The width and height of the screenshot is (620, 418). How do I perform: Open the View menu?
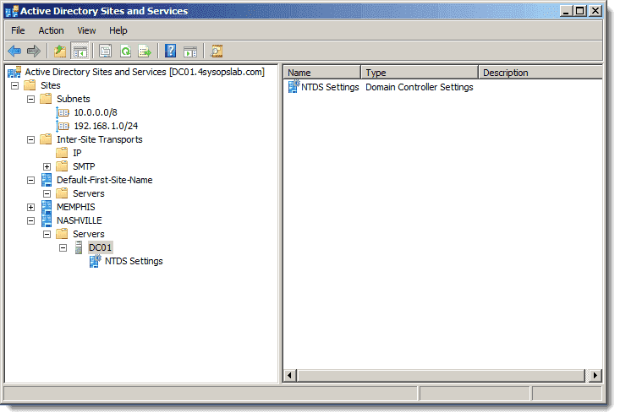pos(86,30)
